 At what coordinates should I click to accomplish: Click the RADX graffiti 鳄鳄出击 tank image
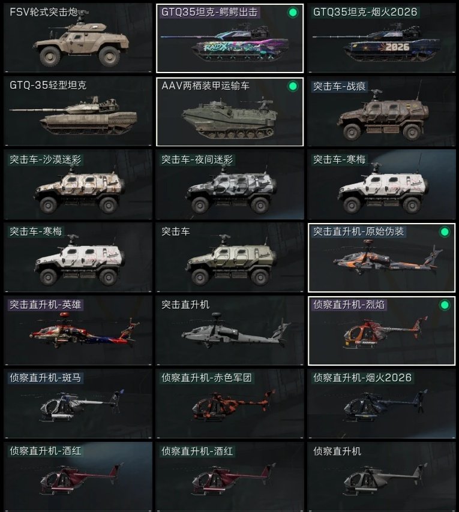coord(226,43)
